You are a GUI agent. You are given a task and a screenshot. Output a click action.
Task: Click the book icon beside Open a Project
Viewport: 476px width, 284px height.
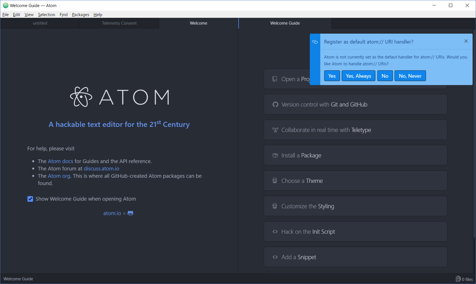(275, 79)
